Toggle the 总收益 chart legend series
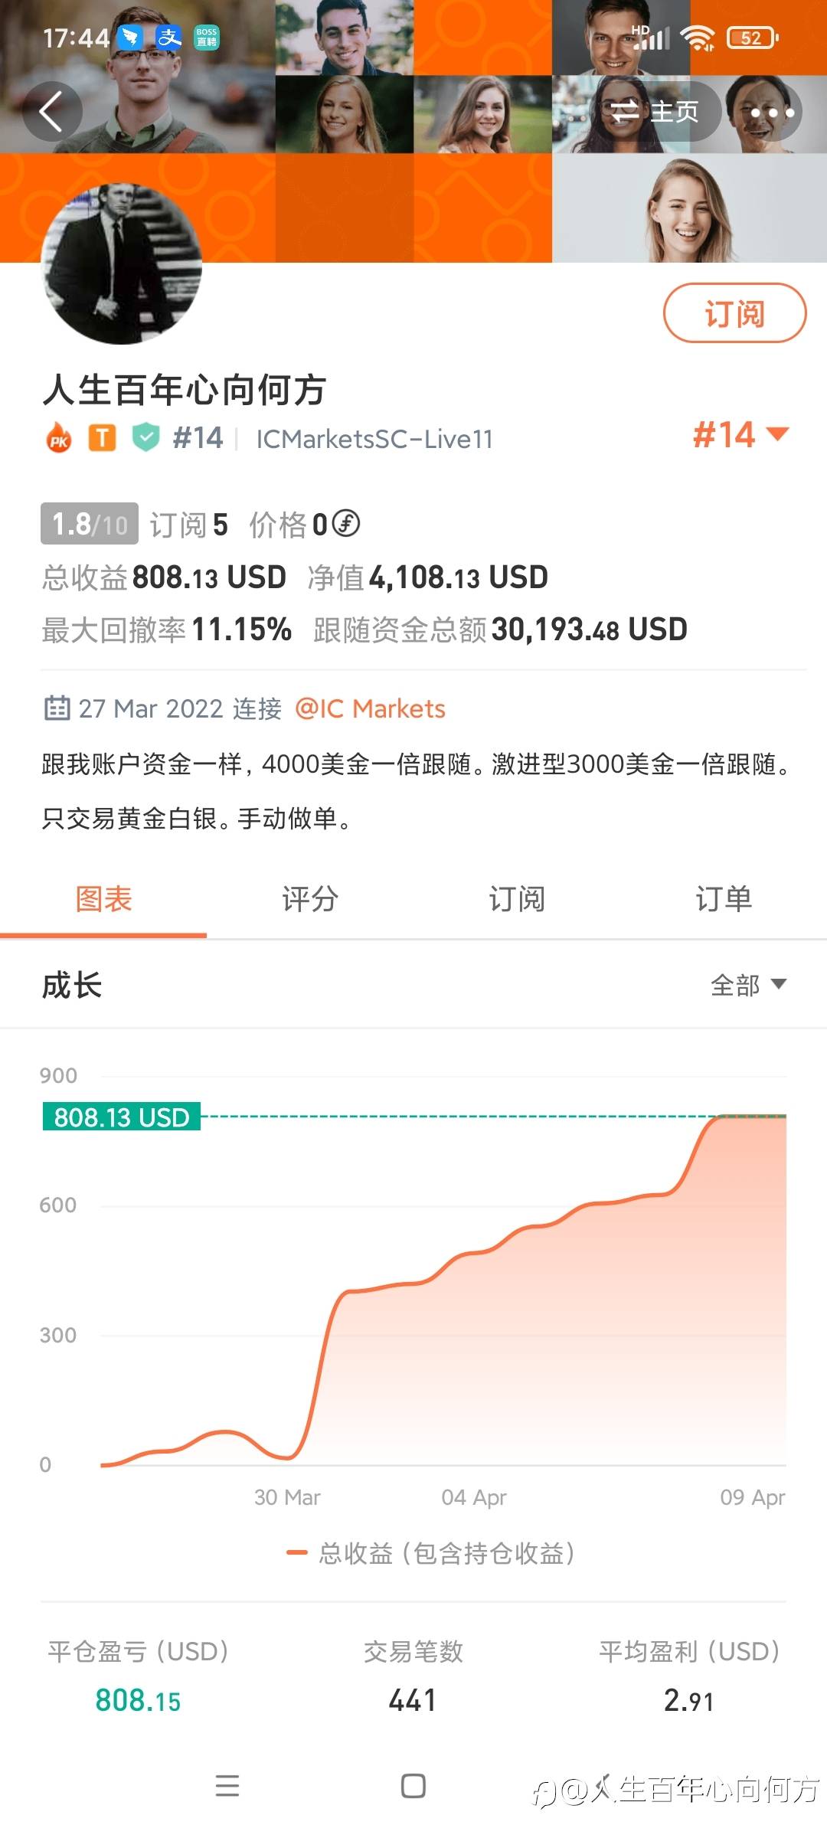The height and width of the screenshot is (1838, 827). (430, 1553)
